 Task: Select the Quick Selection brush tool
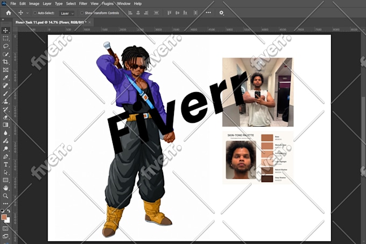(5, 54)
